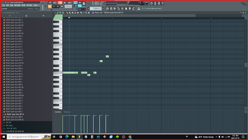Click the audio editor scissors icon
This screenshot has width=248, height=140.
[155, 3]
